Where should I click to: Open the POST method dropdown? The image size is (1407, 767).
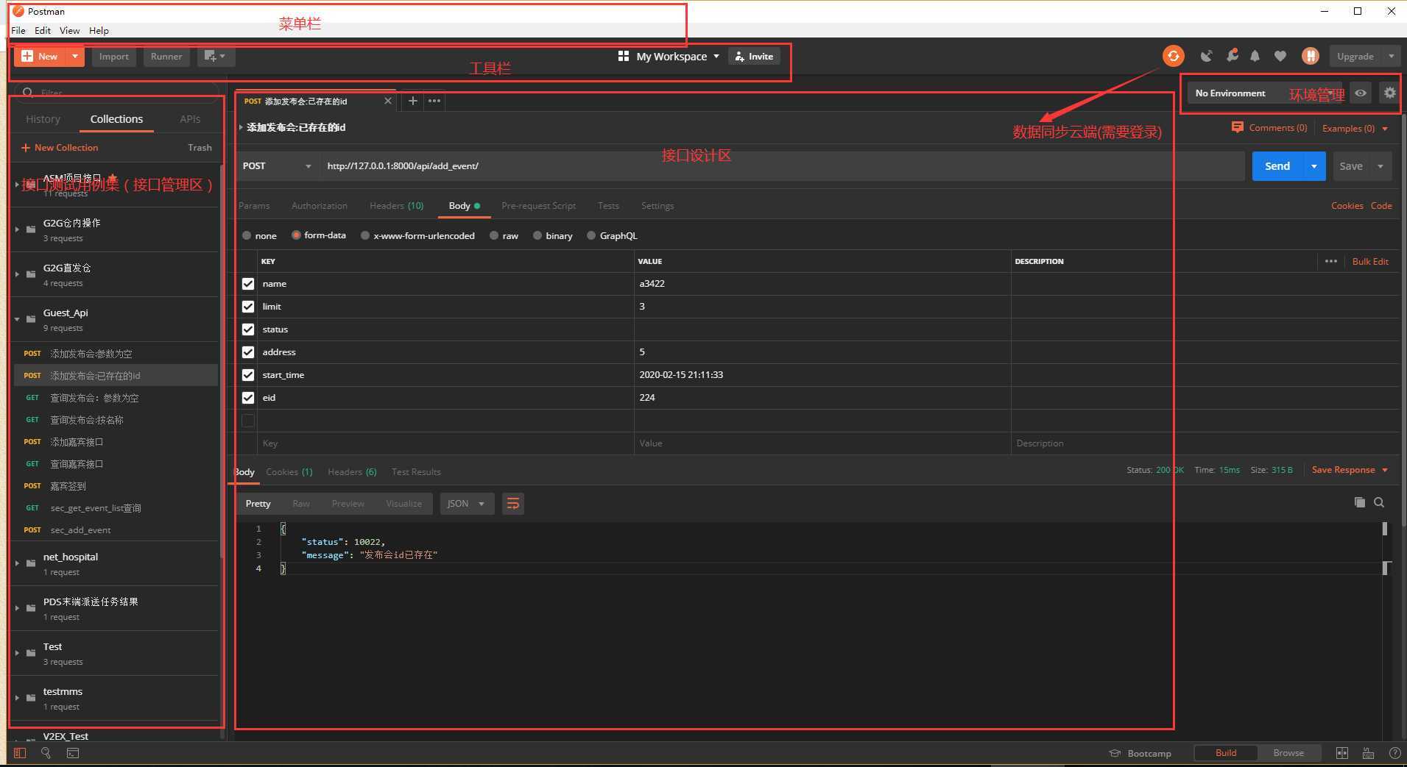[x=277, y=166]
